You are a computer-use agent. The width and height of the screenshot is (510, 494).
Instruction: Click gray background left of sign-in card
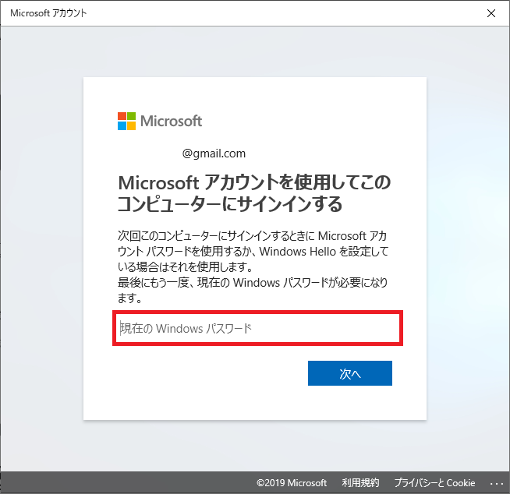41,249
